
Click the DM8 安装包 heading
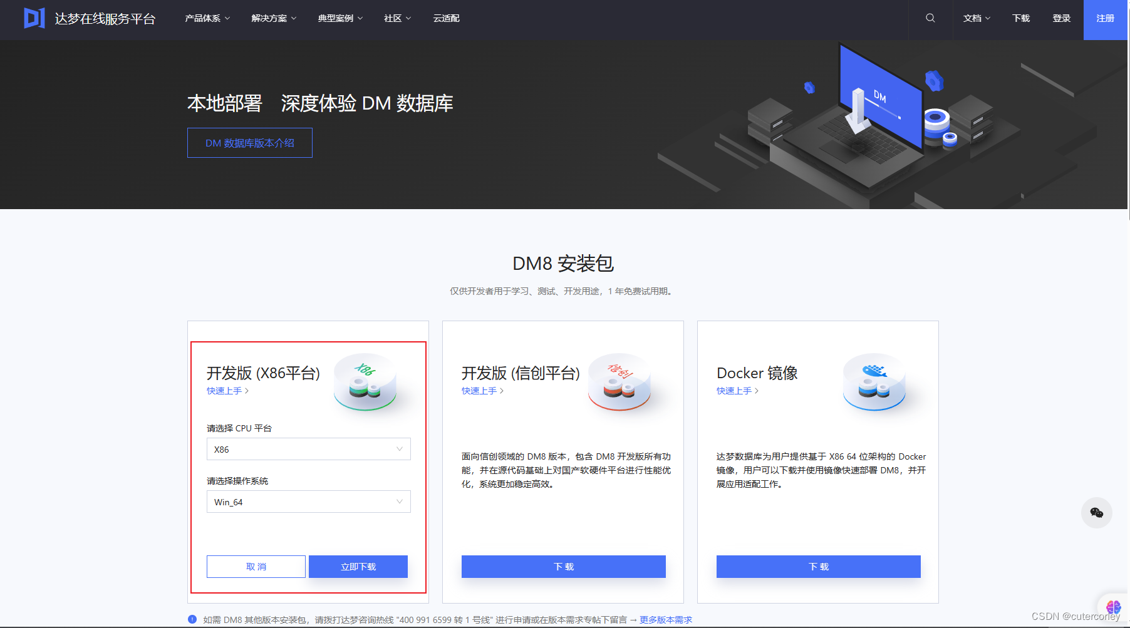click(x=563, y=264)
